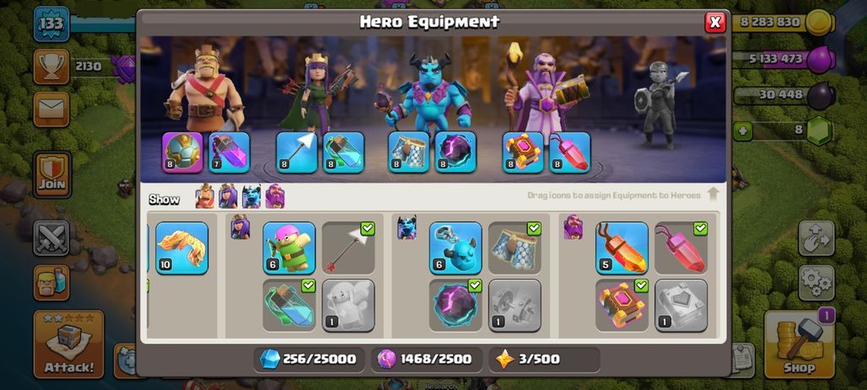Click the shiny ore 256/25000 counter
The image size is (867, 390).
pos(309,360)
